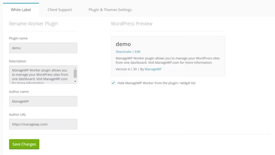Click the Save Changes button

coord(24,144)
